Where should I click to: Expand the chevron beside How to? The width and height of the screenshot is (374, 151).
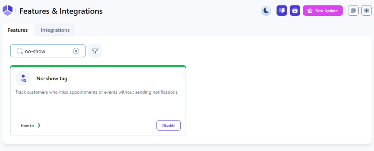coord(39,126)
